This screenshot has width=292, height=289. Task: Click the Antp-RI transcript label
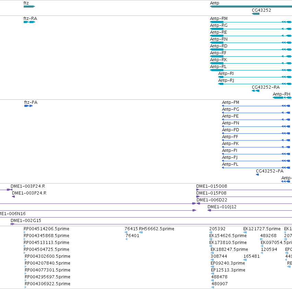pyautogui.click(x=226, y=74)
